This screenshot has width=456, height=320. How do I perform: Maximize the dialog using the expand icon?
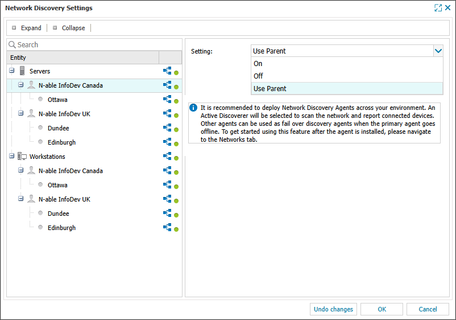click(x=438, y=8)
